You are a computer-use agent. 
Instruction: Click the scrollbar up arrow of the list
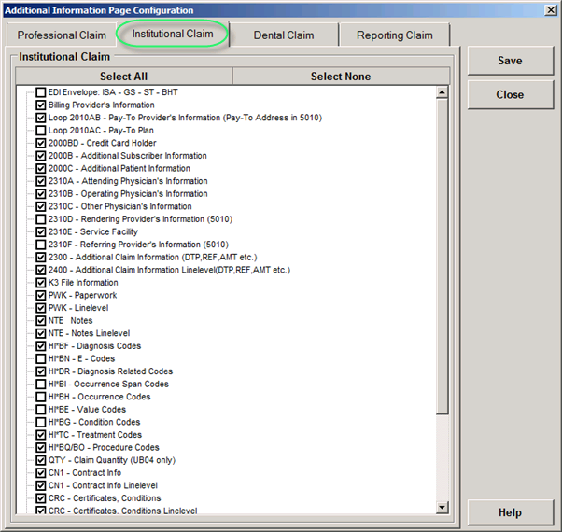(x=443, y=92)
